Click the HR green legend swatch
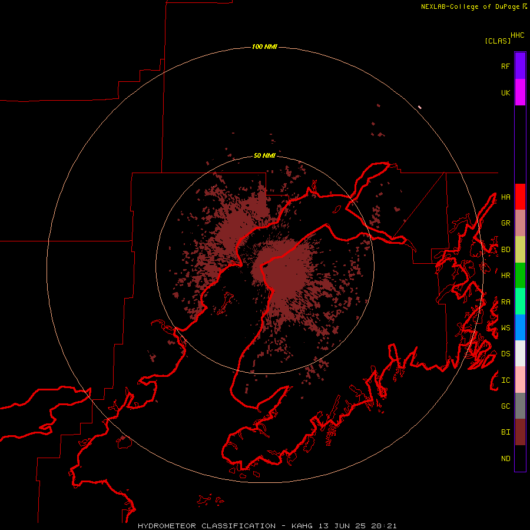The height and width of the screenshot is (530, 530). [520, 275]
